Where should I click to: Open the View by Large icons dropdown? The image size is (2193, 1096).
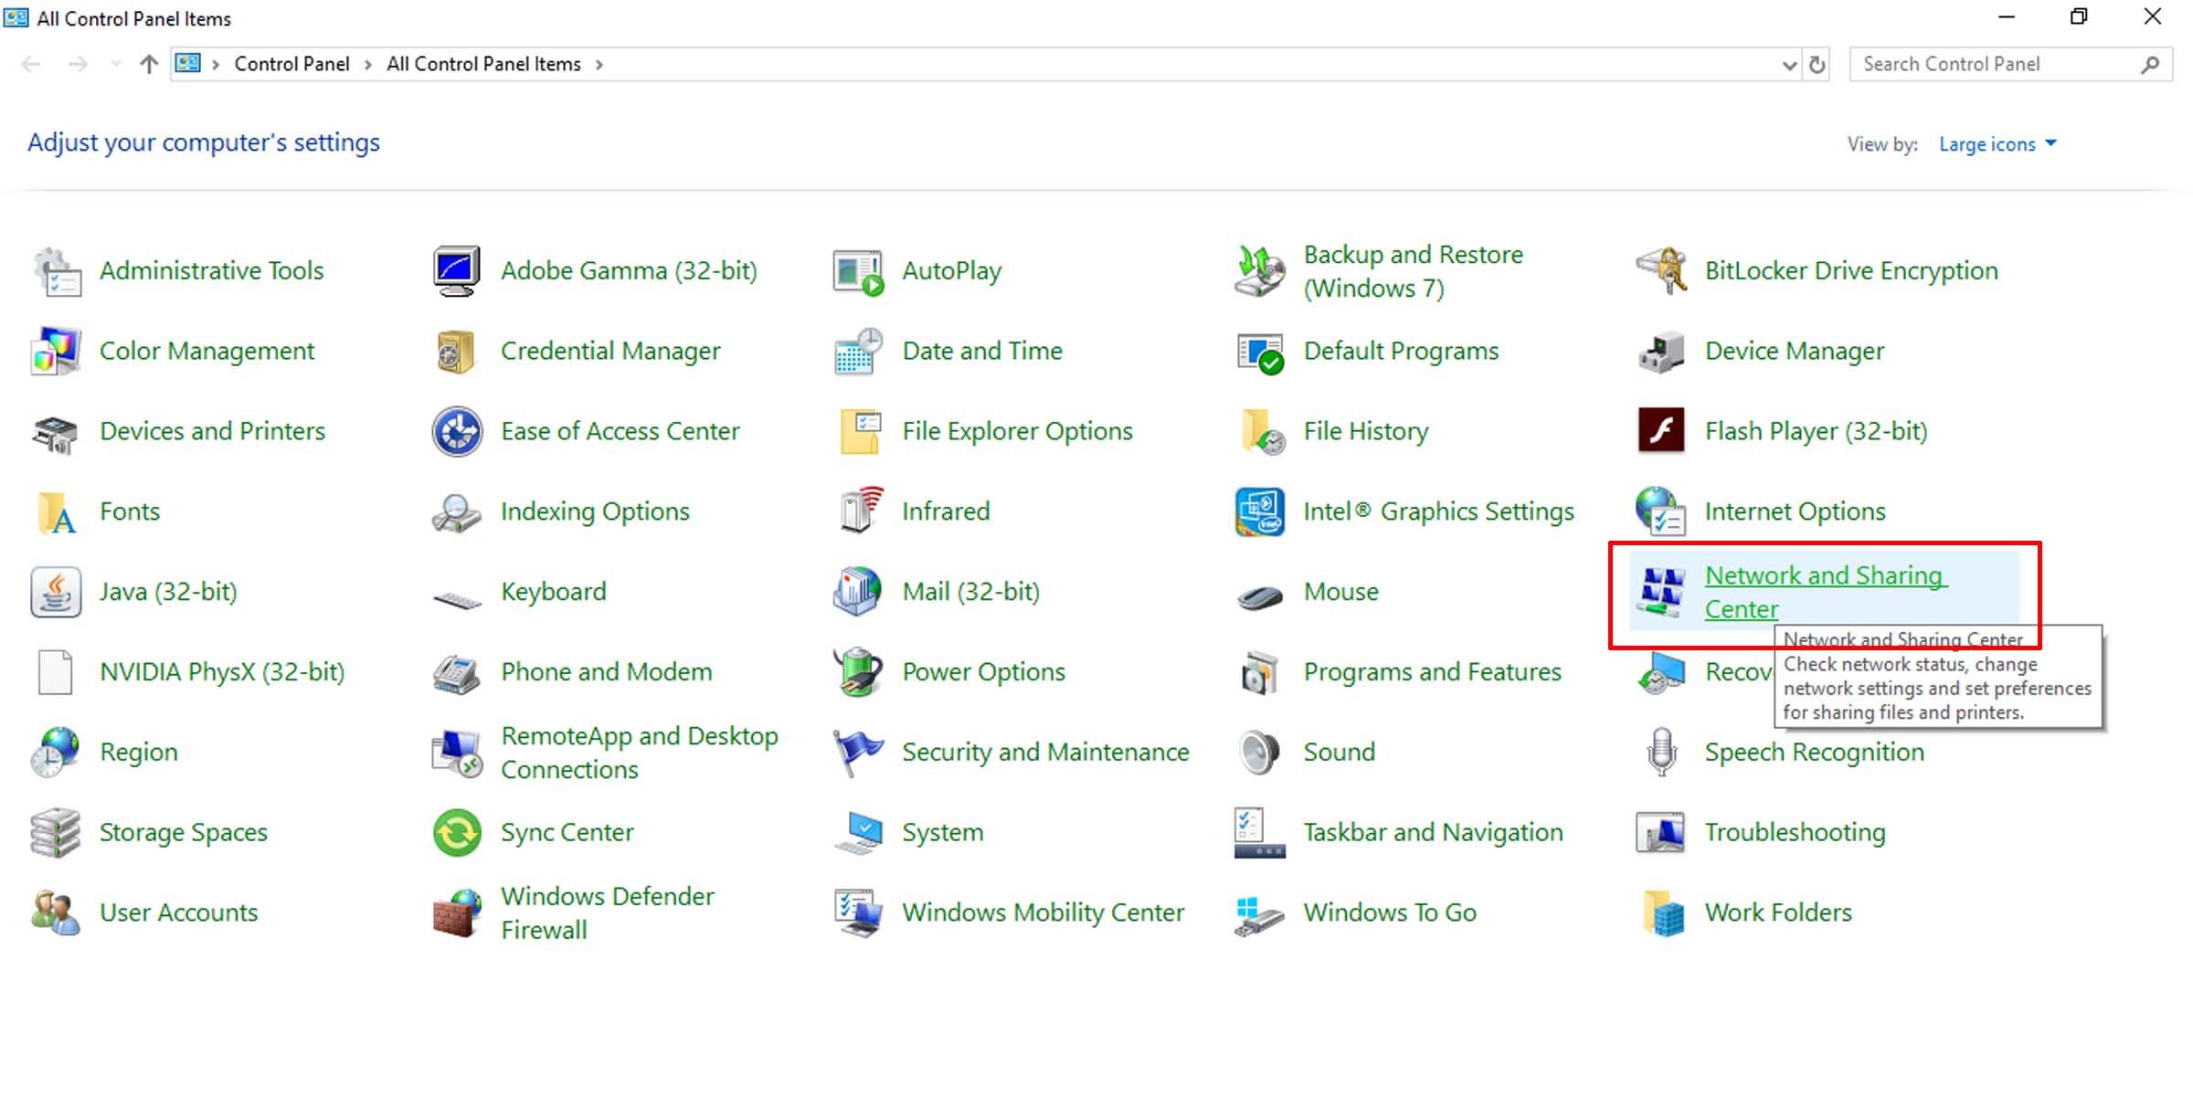1997,144
